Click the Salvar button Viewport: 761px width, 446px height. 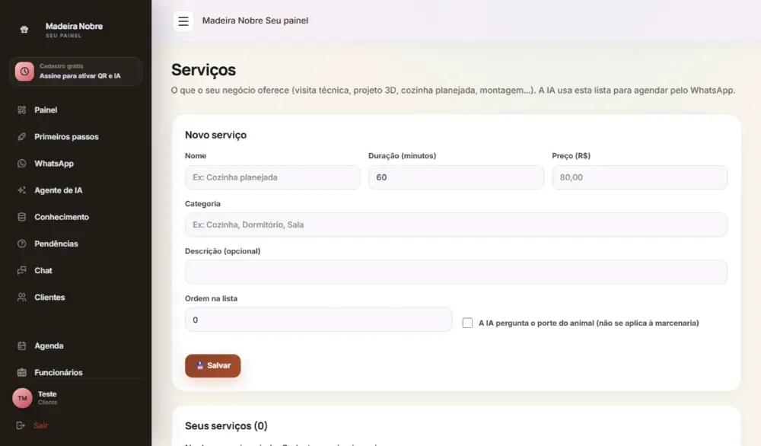tap(212, 365)
